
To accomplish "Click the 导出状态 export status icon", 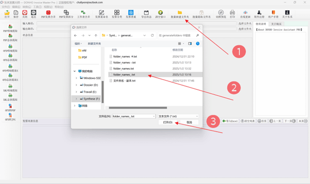I will pos(146,13).
